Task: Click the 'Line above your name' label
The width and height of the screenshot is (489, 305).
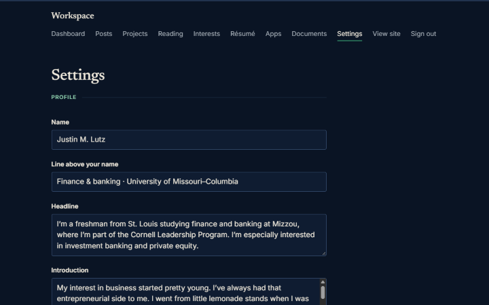Action: [x=85, y=164]
